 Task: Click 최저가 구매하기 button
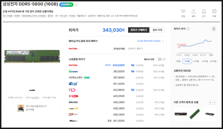(x=139, y=30)
